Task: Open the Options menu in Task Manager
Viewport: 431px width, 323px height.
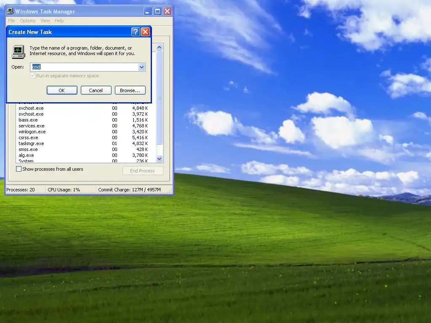Action: pyautogui.click(x=27, y=21)
